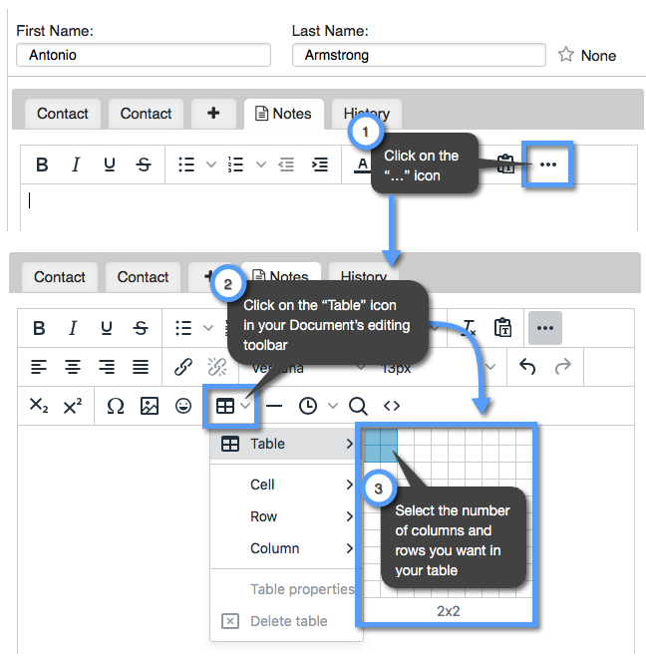Image resolution: width=646 pixels, height=658 pixels.
Task: Align text right
Action: tap(107, 367)
